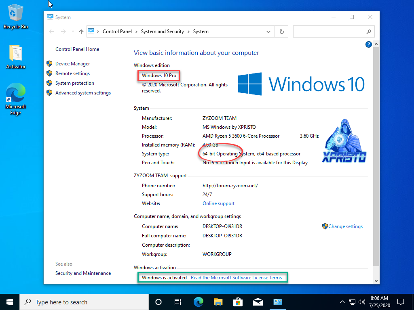414x310 pixels.
Task: Click the Back navigation arrow
Action: [x=51, y=31]
